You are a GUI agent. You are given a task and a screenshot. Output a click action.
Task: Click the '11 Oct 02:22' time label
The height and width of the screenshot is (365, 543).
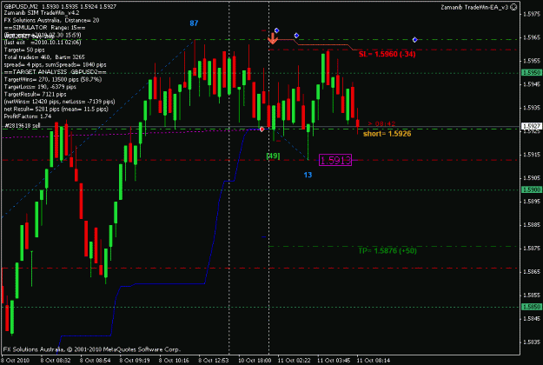[294, 360]
